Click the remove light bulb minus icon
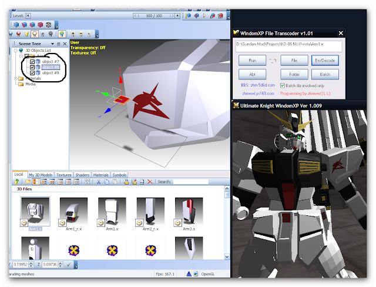The width and height of the screenshot is (376, 287). [x=81, y=34]
